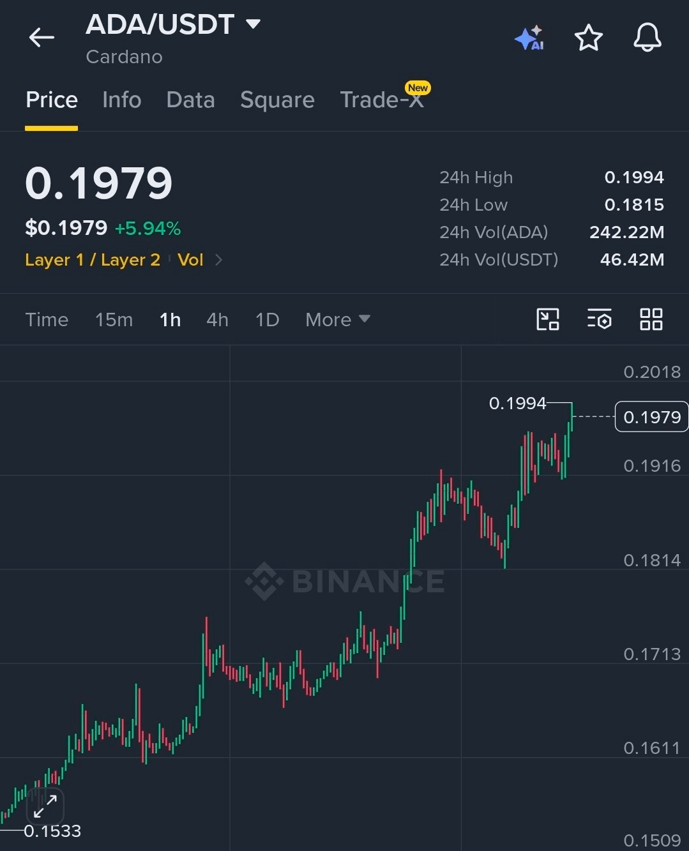The width and height of the screenshot is (689, 851).
Task: Select the 4h timeframe
Action: 217,319
